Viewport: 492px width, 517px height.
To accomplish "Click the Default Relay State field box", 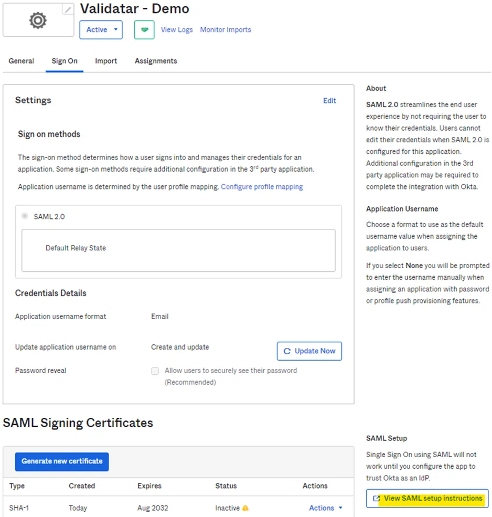I will (x=179, y=250).
